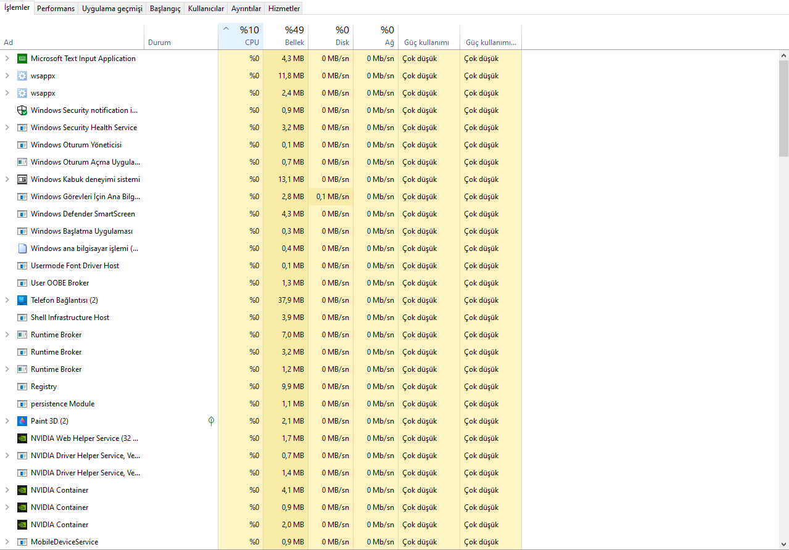Viewport: 789px width, 550px height.
Task: Sort by the CPU column header
Action: coord(241,36)
